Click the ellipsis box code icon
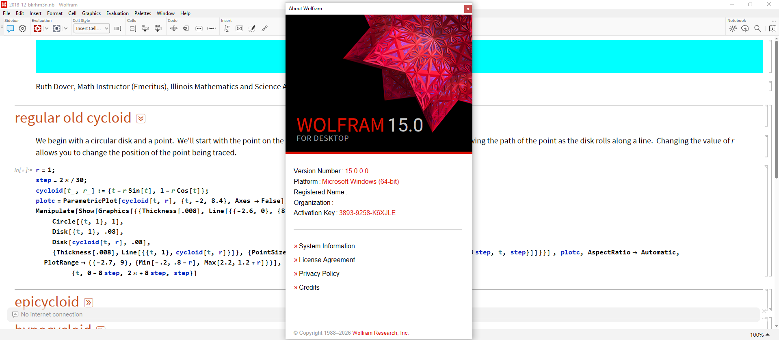Viewport: 779px width, 340px height. point(199,28)
